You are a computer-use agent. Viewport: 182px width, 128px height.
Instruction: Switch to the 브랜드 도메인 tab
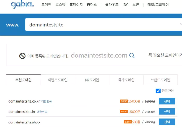click(160, 80)
